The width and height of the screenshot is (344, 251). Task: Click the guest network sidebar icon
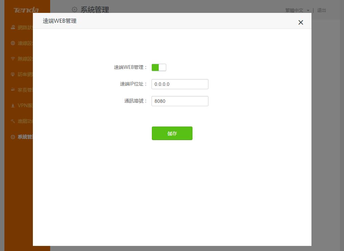[13, 74]
